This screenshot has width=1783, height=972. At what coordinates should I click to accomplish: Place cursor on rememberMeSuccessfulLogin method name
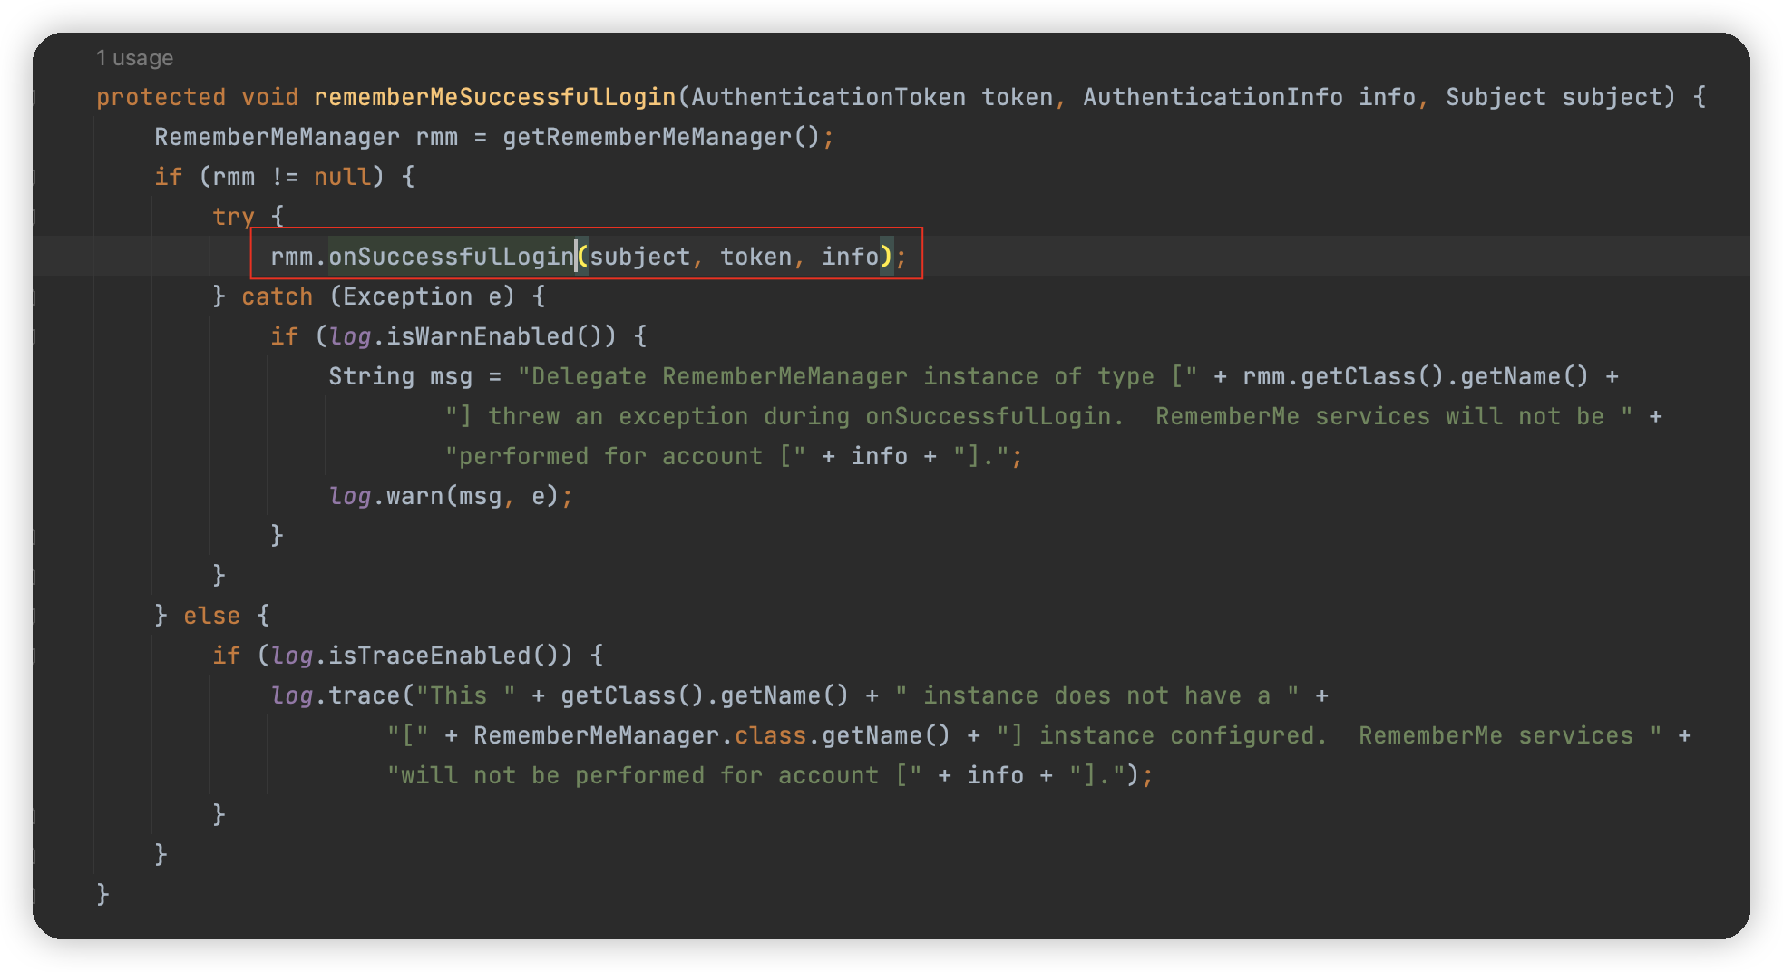(x=494, y=97)
